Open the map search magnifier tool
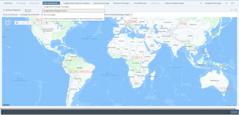This screenshot has width=239, height=115. pyautogui.click(x=41, y=23)
